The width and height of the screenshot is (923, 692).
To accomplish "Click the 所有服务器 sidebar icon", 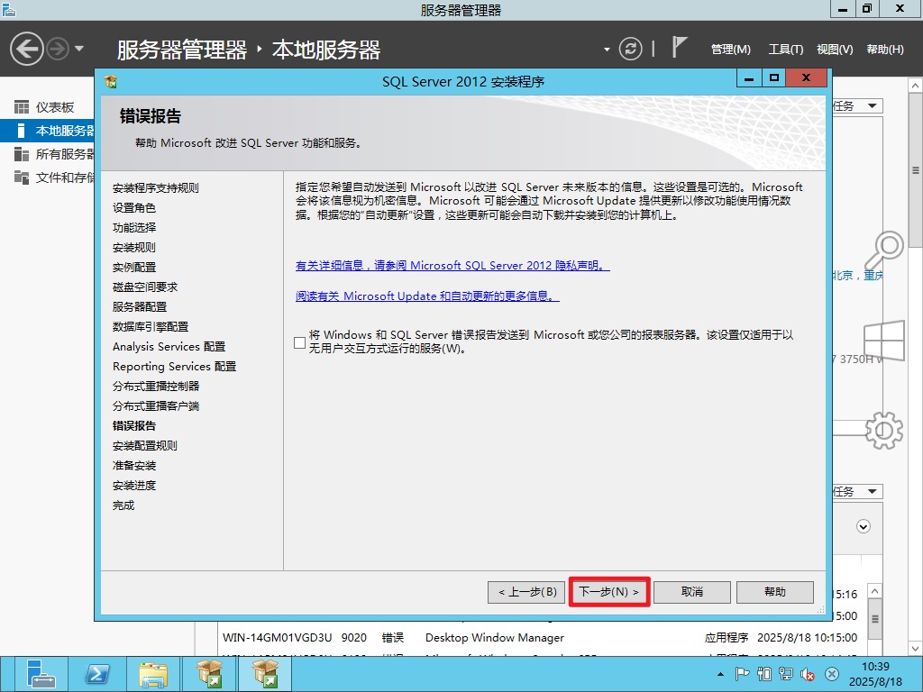I will [22, 154].
